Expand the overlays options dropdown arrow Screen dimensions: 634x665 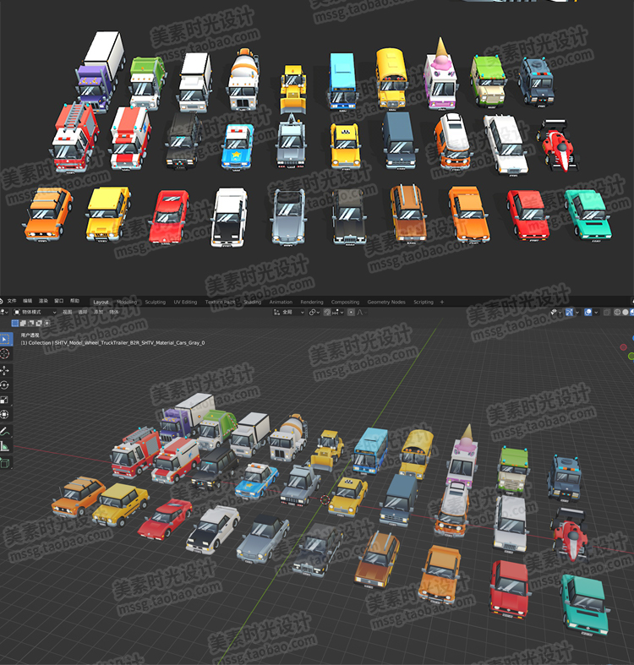coord(596,312)
